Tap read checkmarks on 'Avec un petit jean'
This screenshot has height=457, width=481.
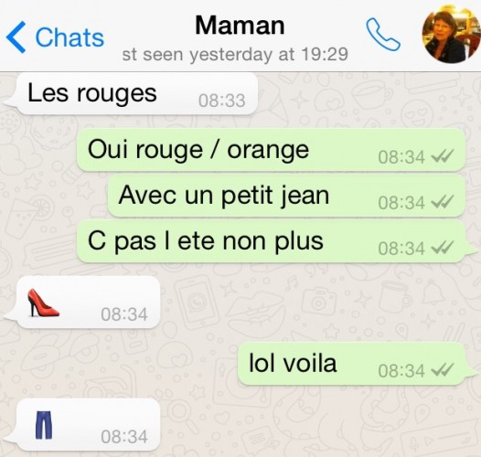click(442, 202)
